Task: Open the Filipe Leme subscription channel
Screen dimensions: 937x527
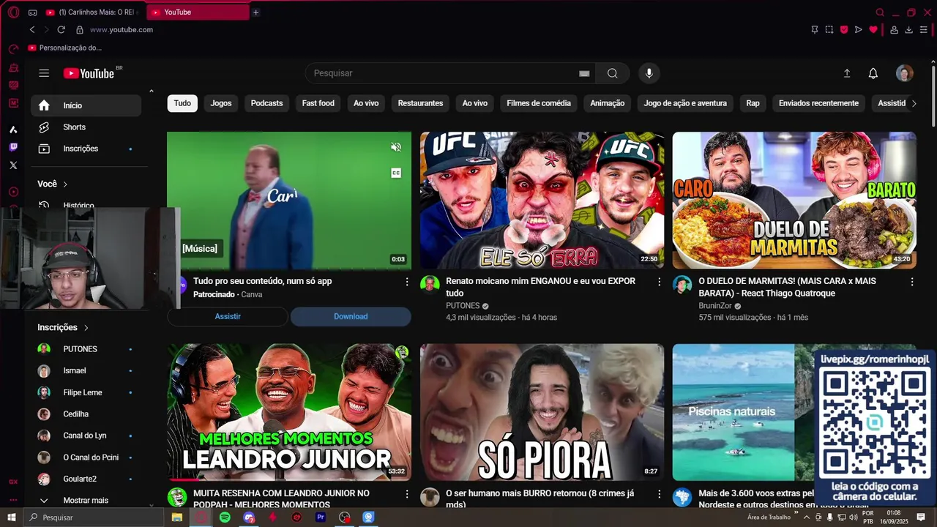Action: [86, 392]
